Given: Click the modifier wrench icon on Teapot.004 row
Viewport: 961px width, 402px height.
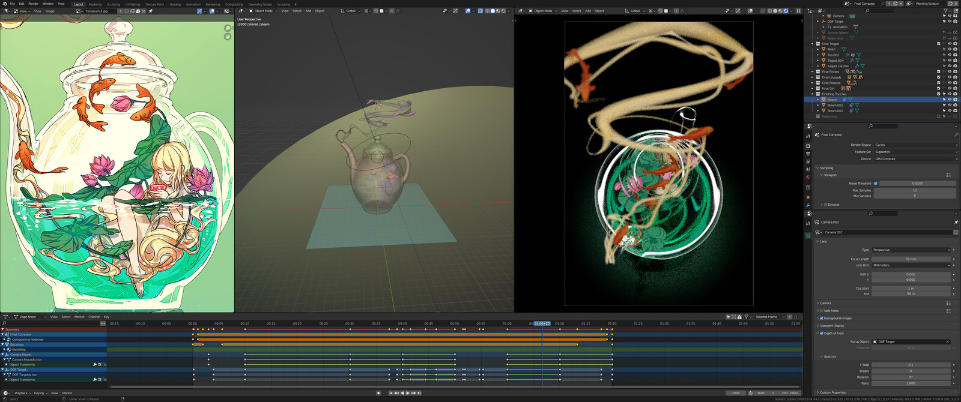Looking at the screenshot, I should (x=852, y=61).
